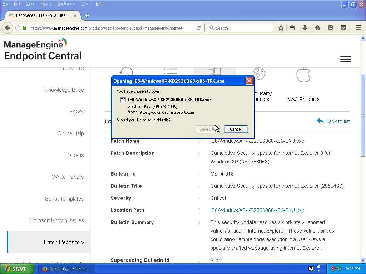The width and height of the screenshot is (366, 274).
Task: Click the help icon in system tray
Action: point(311,269)
